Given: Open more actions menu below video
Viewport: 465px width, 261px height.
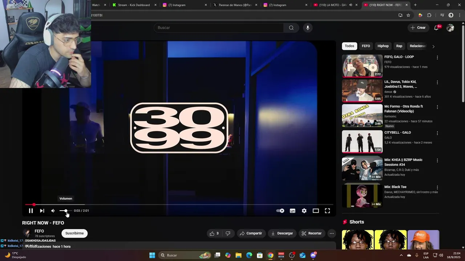Looking at the screenshot, I should (x=332, y=233).
